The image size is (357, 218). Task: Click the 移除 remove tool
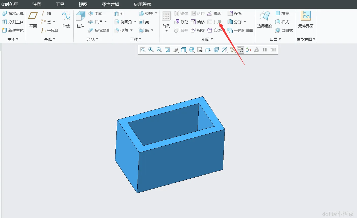[x=235, y=13]
